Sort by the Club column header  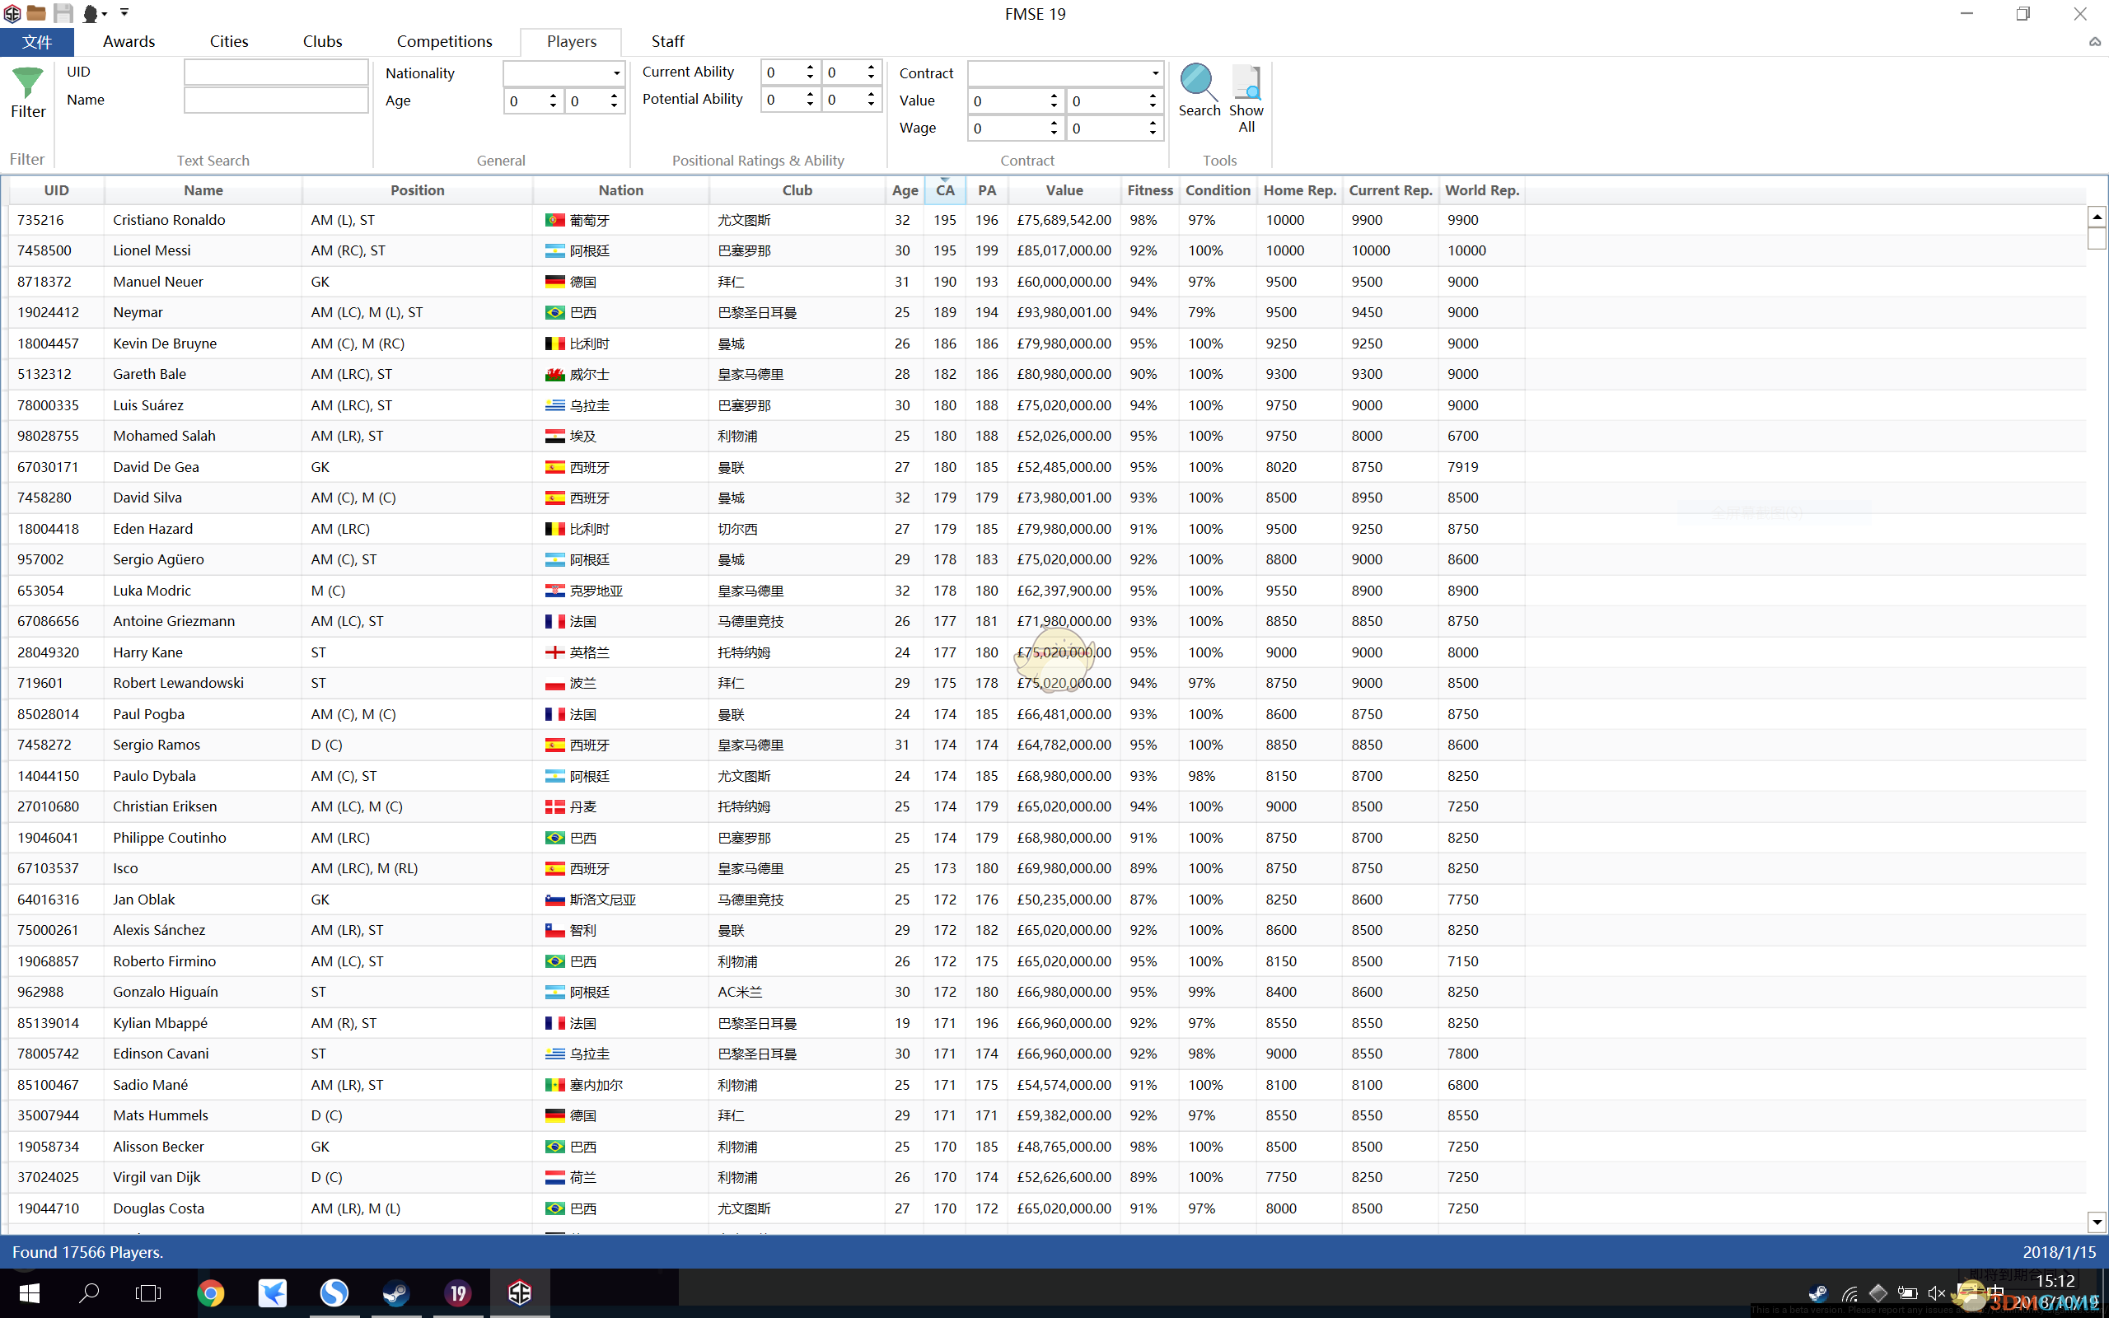[797, 190]
